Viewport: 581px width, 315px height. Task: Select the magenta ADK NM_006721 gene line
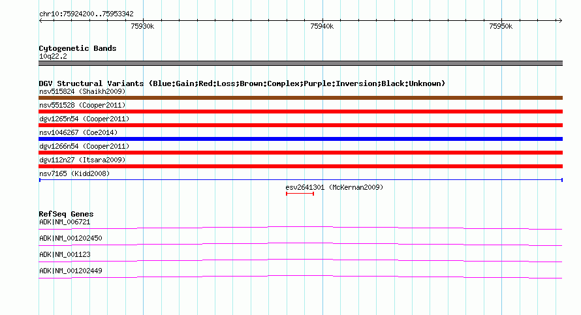coord(300,228)
